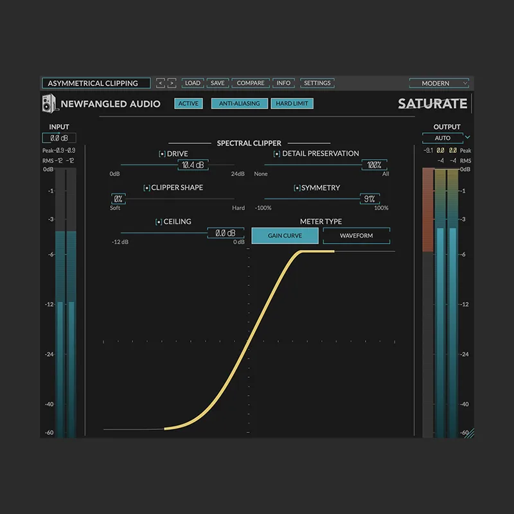Toggle the Clipper Shape lock icon
This screenshot has width=514, height=514.
coord(146,188)
